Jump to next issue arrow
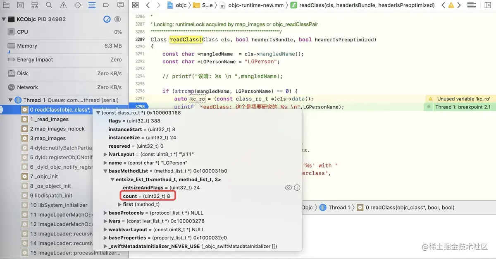The height and width of the screenshot is (259, 496). [459, 5]
